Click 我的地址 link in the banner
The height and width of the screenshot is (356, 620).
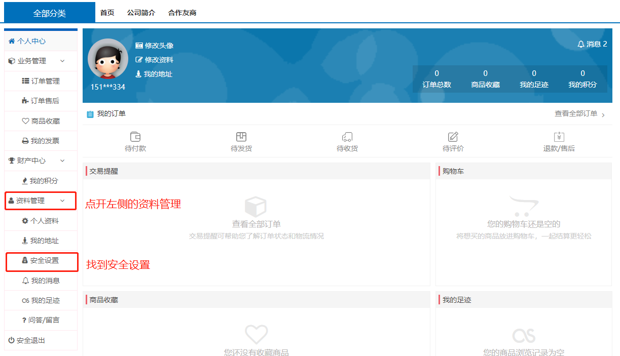(158, 74)
